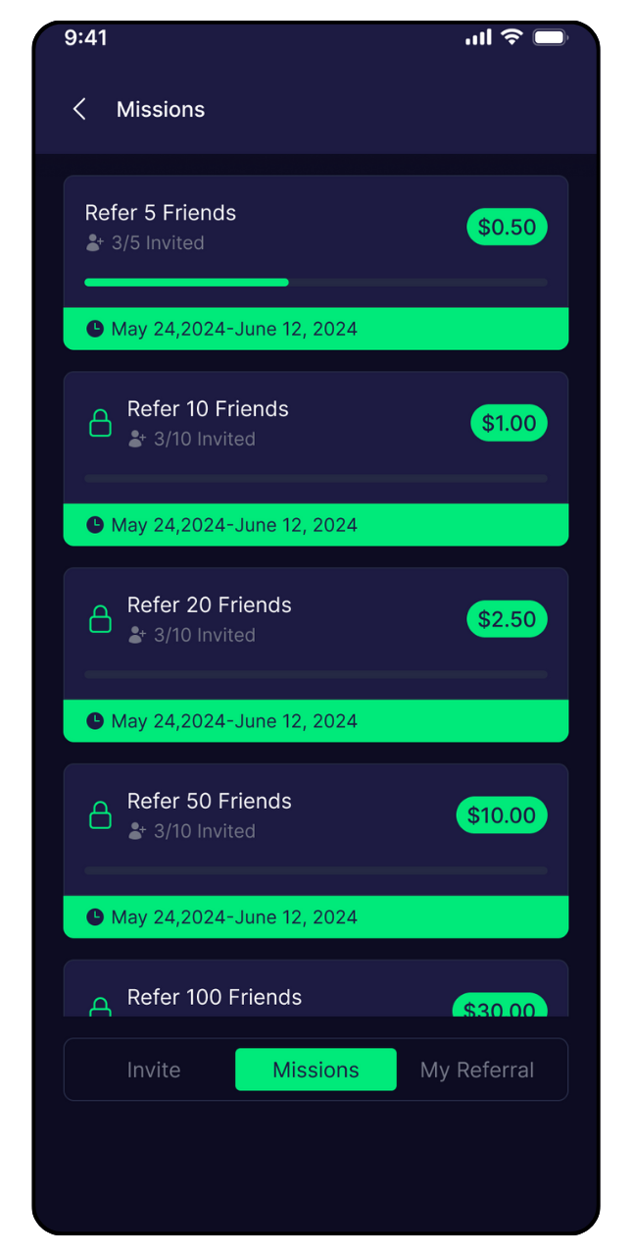Click the lock icon on Refer 100 Friends
This screenshot has width=632, height=1256.
[100, 1007]
